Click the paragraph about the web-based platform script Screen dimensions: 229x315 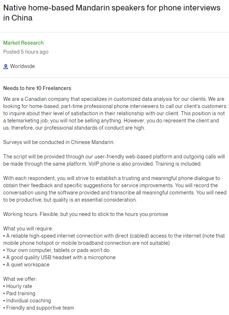114,160
